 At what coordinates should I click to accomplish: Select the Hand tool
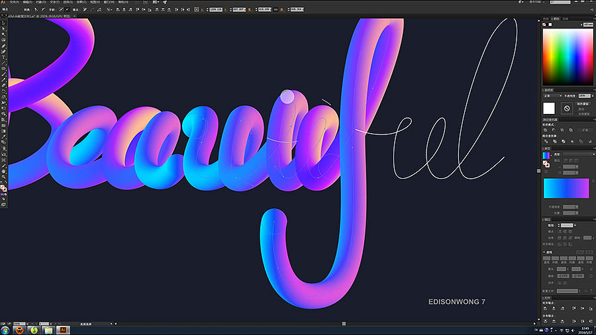(3, 171)
